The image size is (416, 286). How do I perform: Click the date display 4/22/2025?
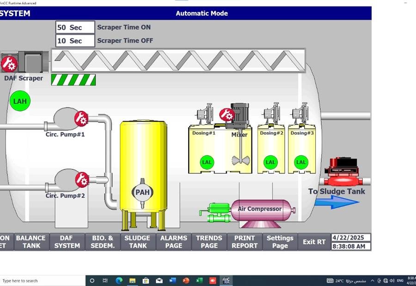pyautogui.click(x=351, y=238)
